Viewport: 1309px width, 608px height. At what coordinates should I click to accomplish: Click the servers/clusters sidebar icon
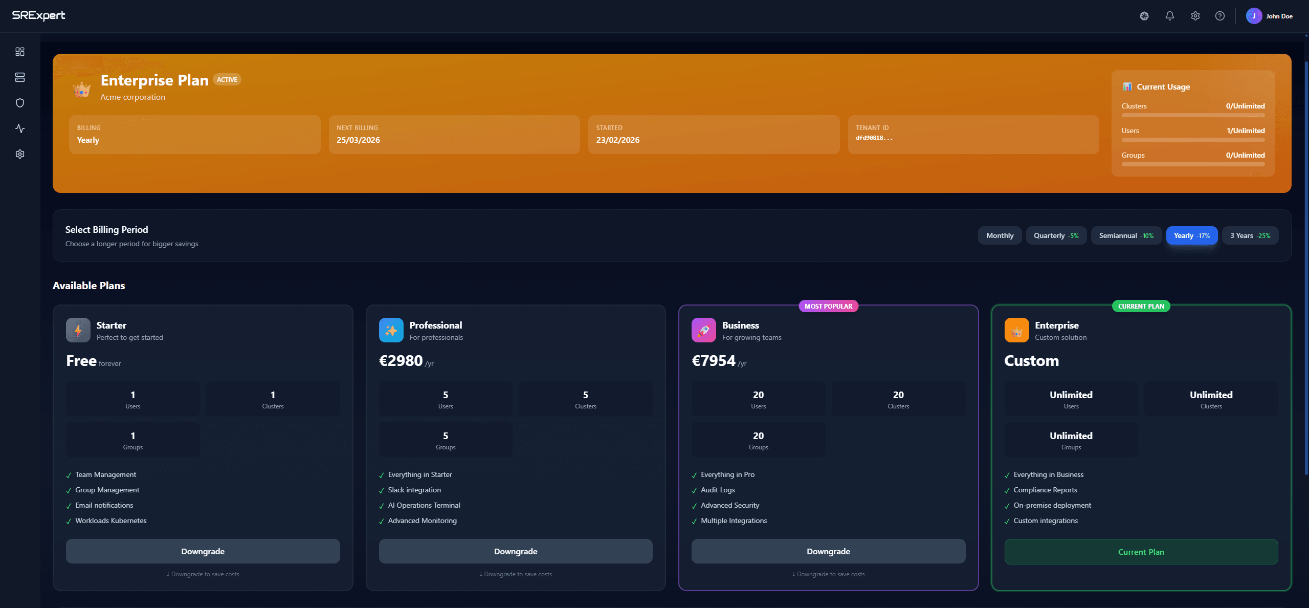(20, 77)
